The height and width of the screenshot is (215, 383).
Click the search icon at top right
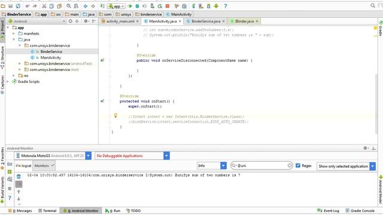[x=372, y=5]
